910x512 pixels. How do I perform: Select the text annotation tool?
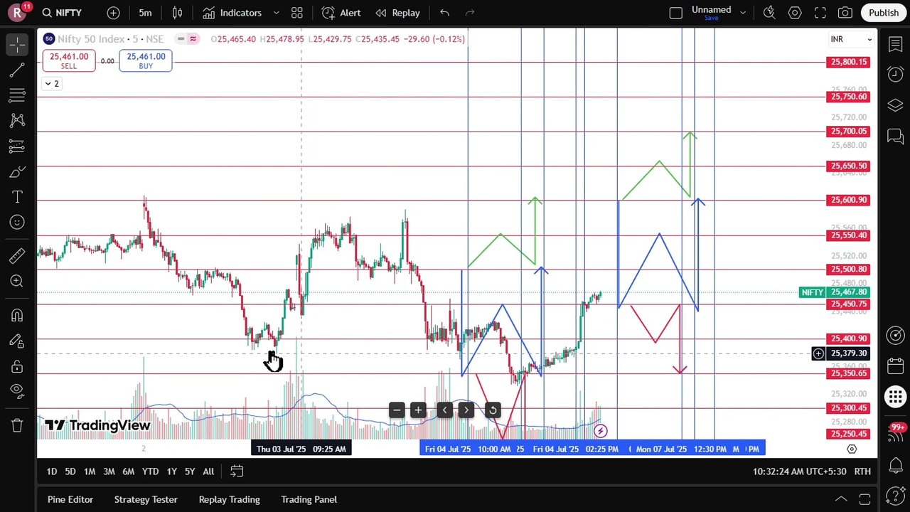pyautogui.click(x=17, y=197)
